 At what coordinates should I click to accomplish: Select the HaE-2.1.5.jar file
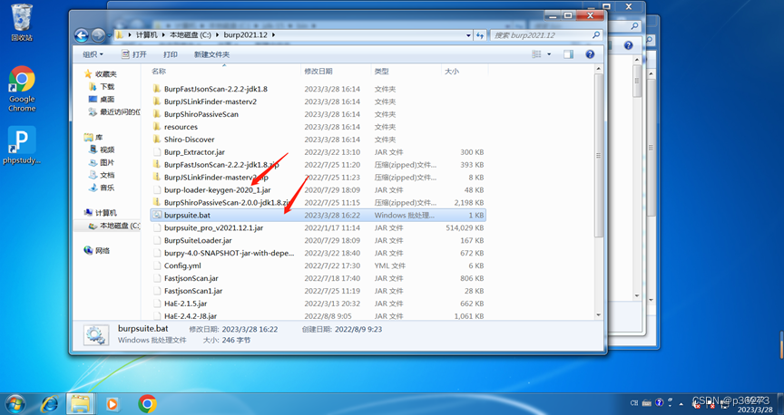pyautogui.click(x=185, y=304)
